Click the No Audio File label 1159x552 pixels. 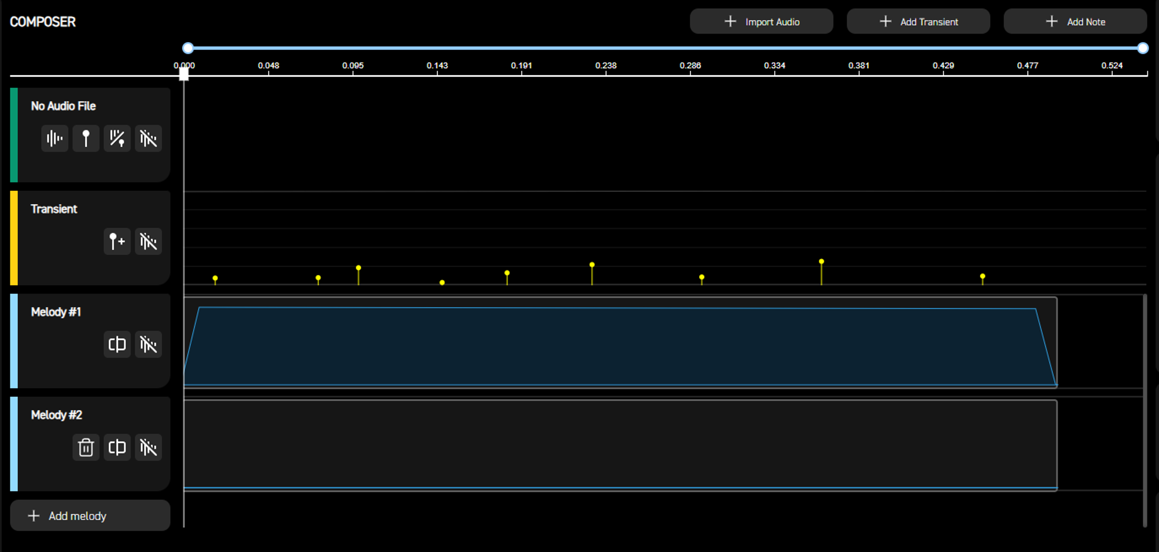pyautogui.click(x=64, y=106)
